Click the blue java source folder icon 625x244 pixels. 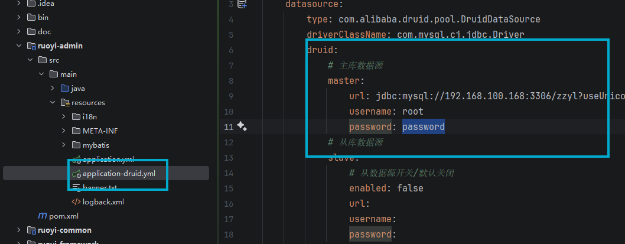pyautogui.click(x=64, y=89)
